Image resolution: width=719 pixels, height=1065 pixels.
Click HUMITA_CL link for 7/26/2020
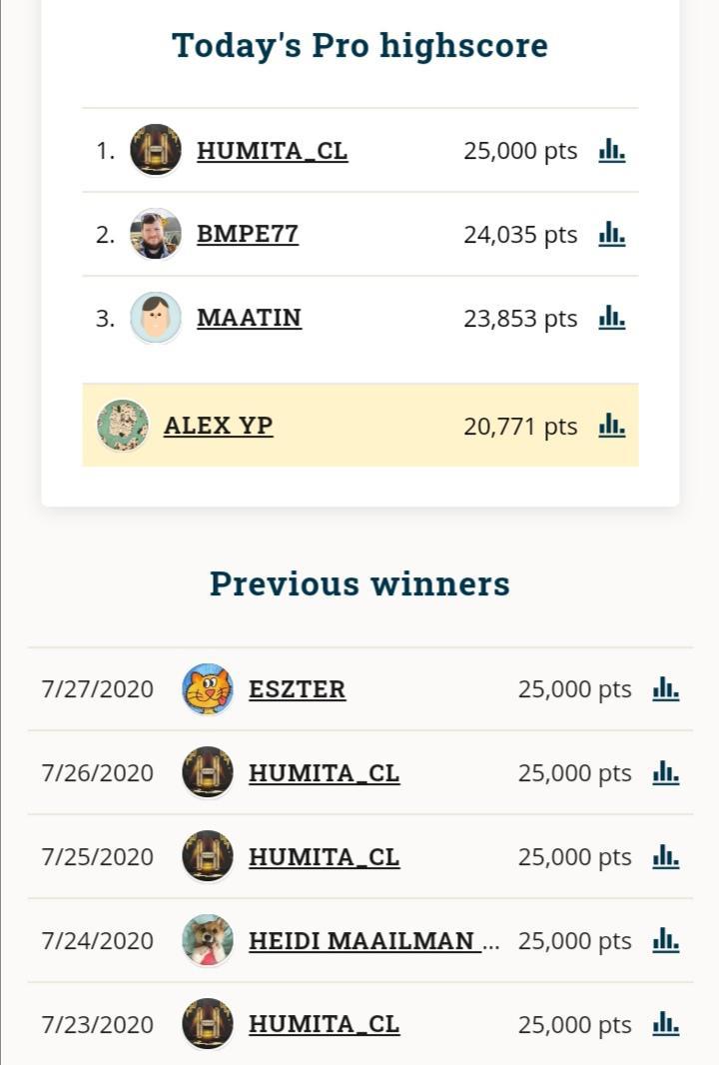pyautogui.click(x=325, y=773)
